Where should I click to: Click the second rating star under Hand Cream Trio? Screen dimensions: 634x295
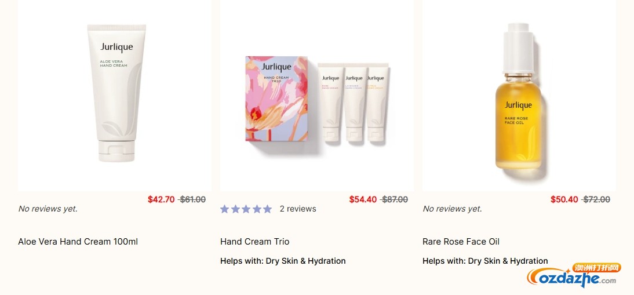pyautogui.click(x=235, y=209)
